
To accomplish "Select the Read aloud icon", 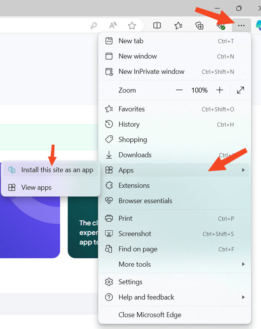I will (113, 25).
